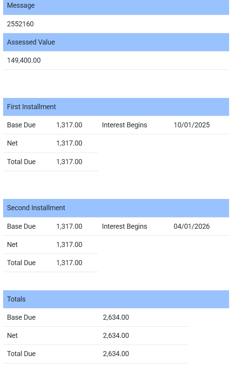This screenshot has width=233, height=365.
Task: Click the Totals section header
Action: click(x=16, y=299)
